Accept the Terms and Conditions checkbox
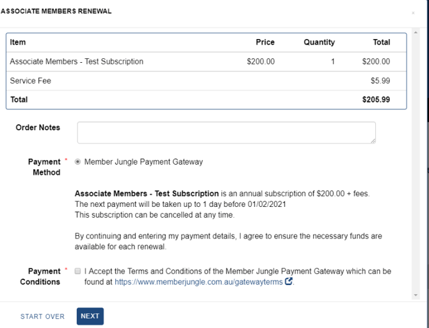This screenshot has width=429, height=328. [78, 272]
